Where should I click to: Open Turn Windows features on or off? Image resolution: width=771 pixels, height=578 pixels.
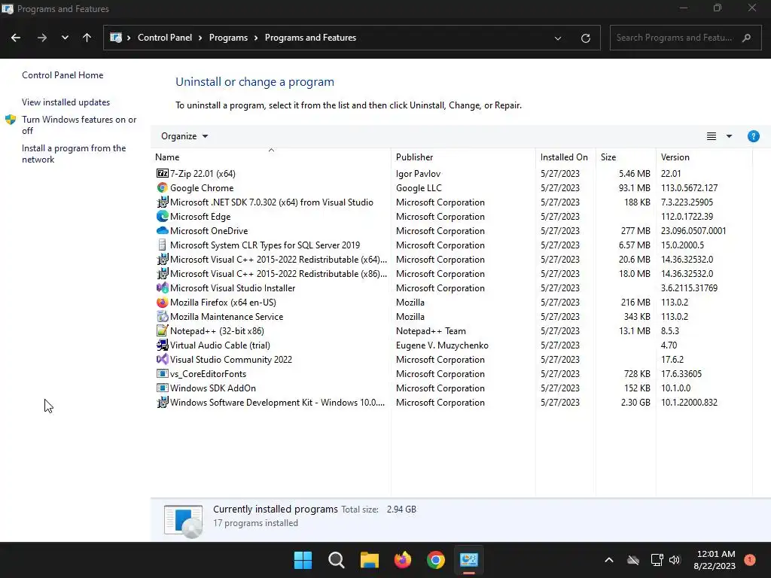point(79,125)
